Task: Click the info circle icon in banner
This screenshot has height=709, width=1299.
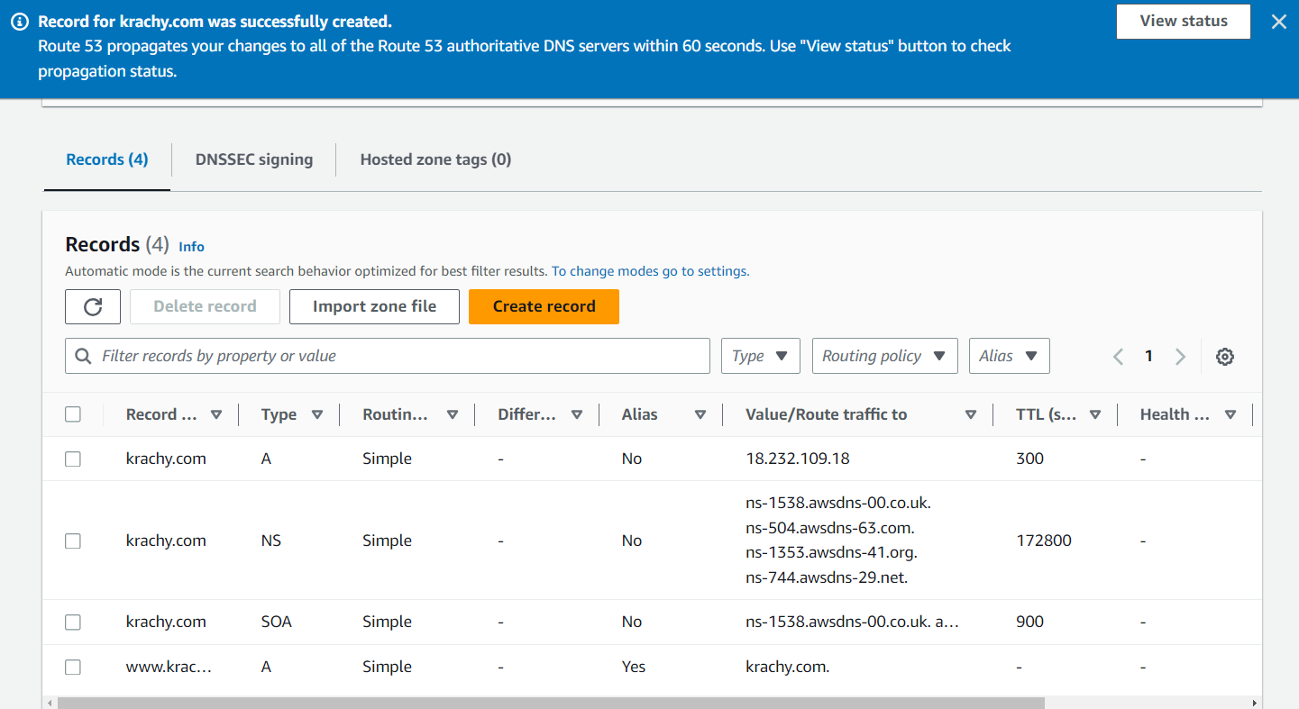Action: coord(20,22)
